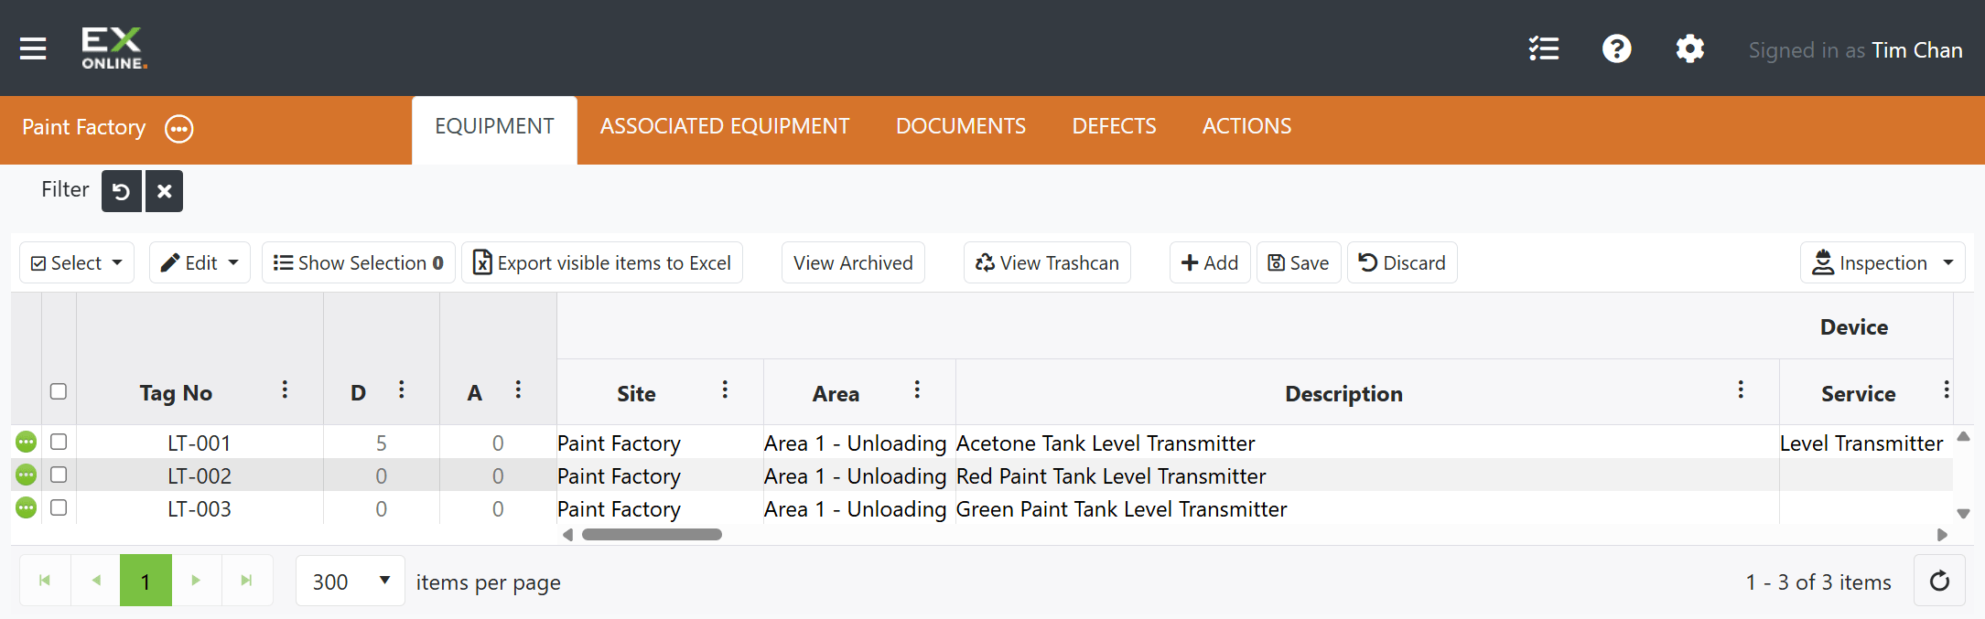Open Area column options menu
The width and height of the screenshot is (1985, 619).
[x=917, y=390]
